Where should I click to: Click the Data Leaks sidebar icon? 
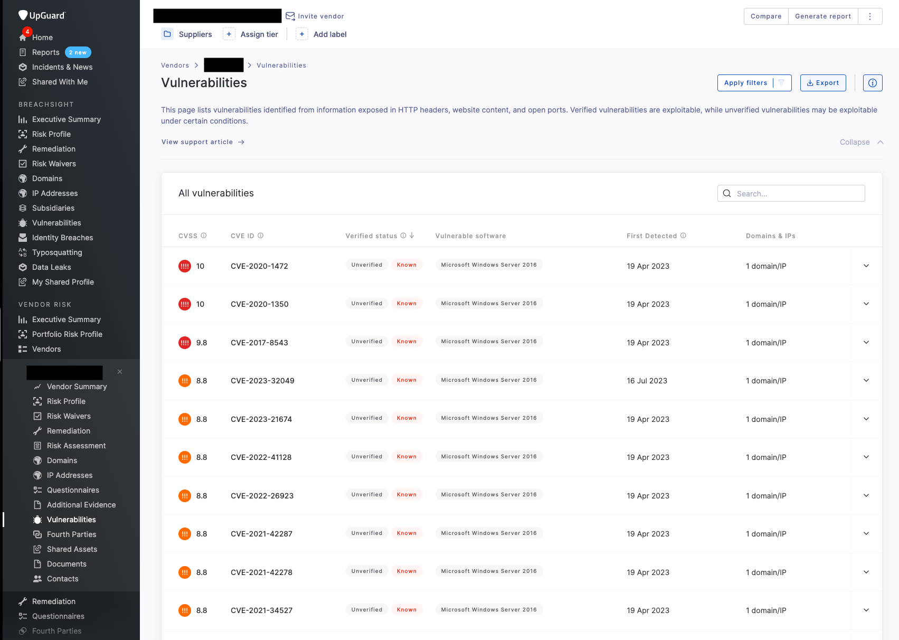(x=23, y=267)
